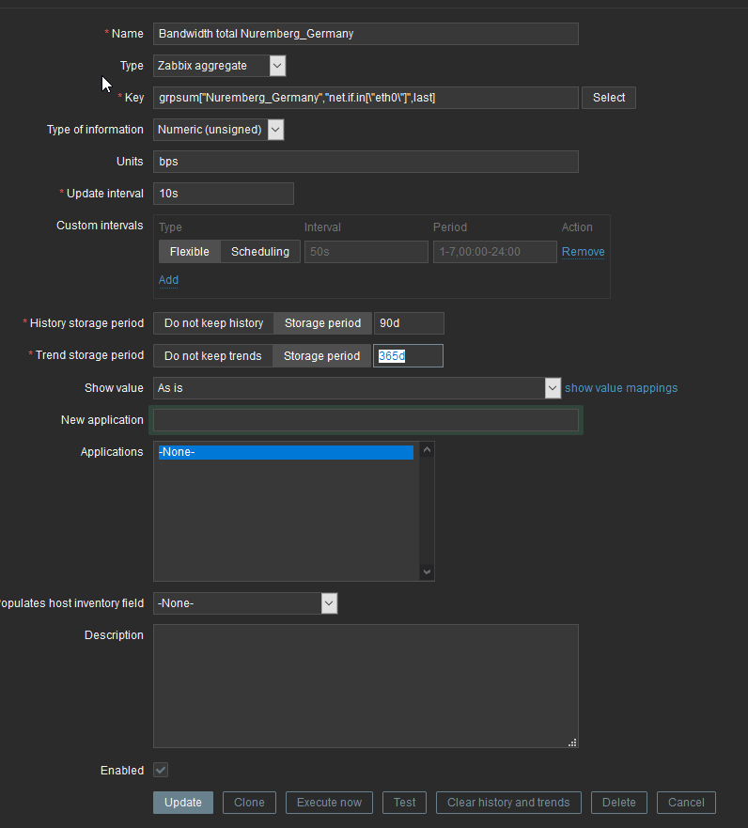Select 'Do not keep history' option
748x828 pixels.
pyautogui.click(x=213, y=323)
